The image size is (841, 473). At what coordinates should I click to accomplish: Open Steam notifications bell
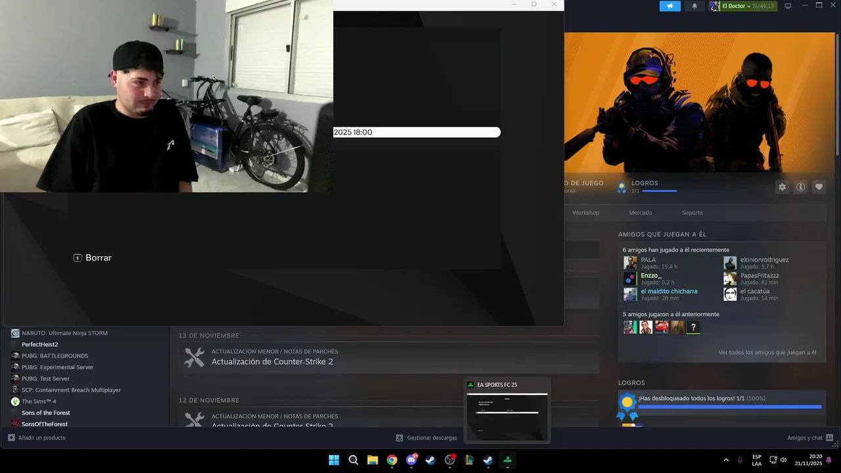[x=694, y=6]
